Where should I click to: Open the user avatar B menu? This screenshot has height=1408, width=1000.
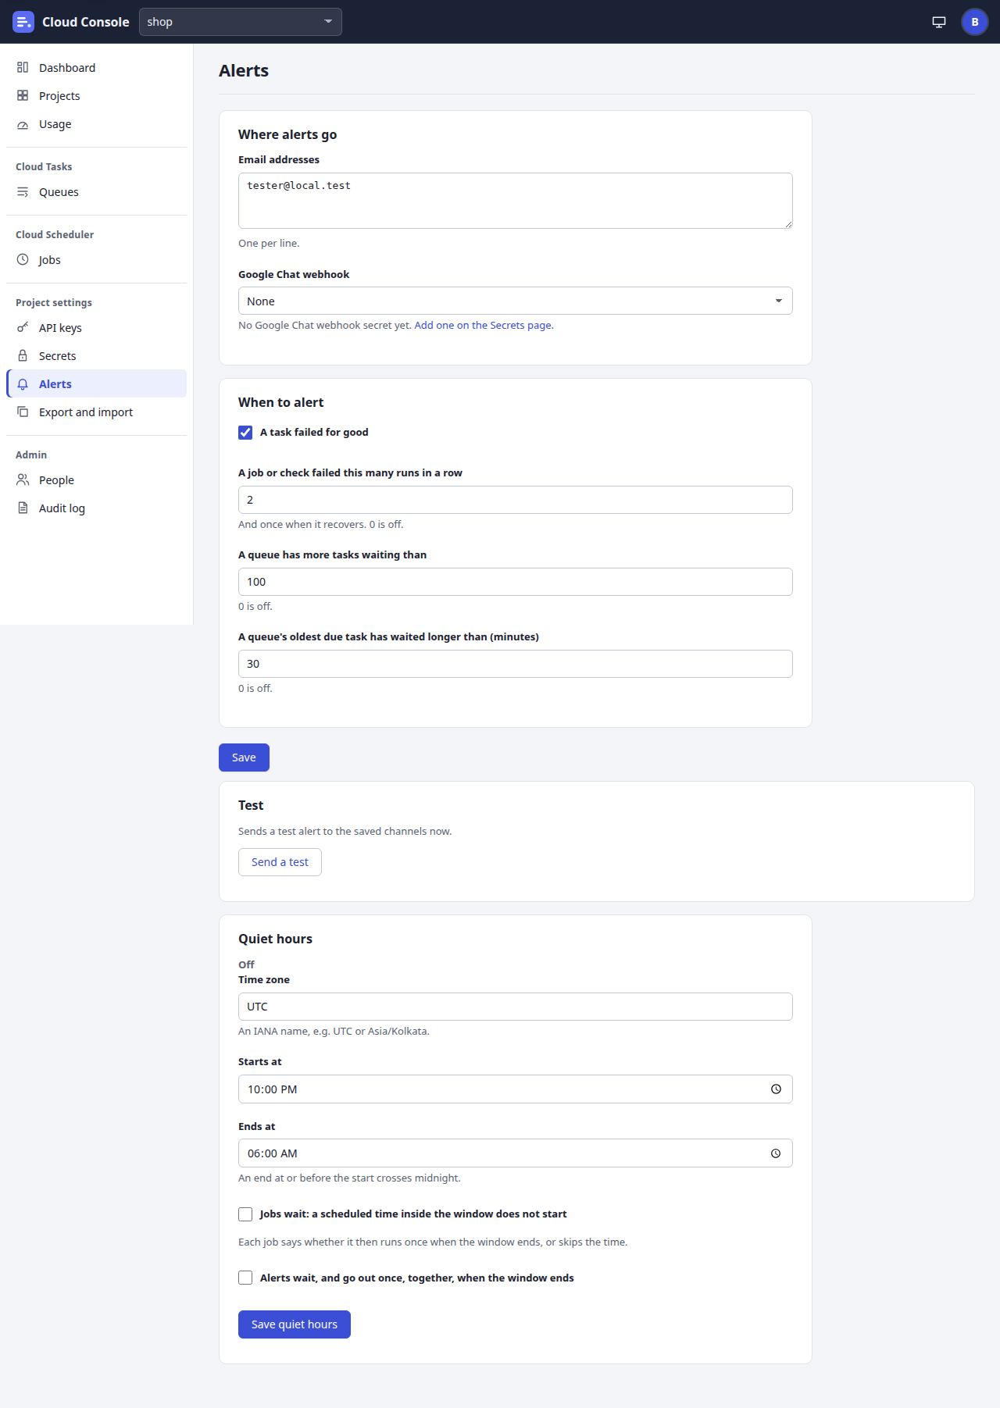pyautogui.click(x=974, y=22)
